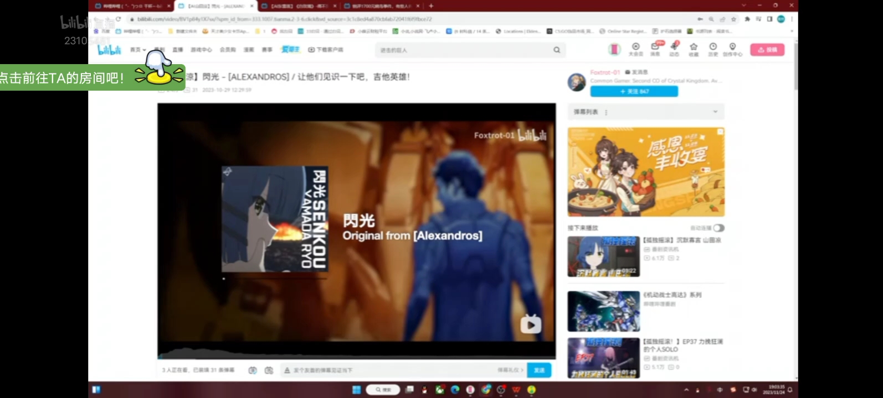Reload the page with browser refresh icon
Viewport: 883px width, 398px height.
pos(118,19)
